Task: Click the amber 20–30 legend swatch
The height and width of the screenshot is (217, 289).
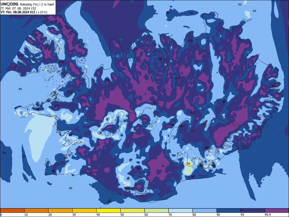Action: (60, 211)
